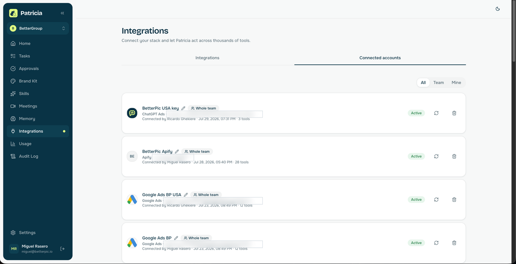The image size is (516, 264).
Task: Click Active status of BetterPic Apify
Action: (x=416, y=156)
